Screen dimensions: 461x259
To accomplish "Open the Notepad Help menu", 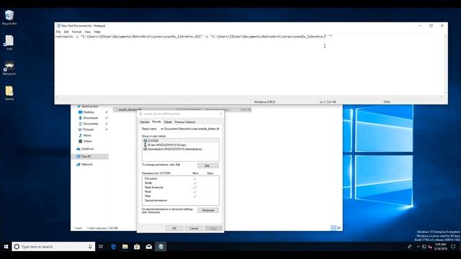I will (x=97, y=32).
